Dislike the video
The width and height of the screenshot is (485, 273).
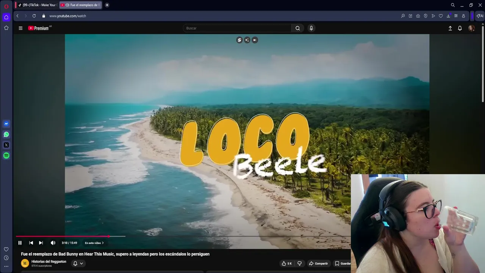coord(299,264)
